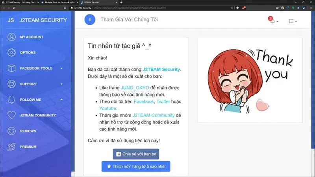Click the JS logo in sidebar
The image size is (315, 177).
[11, 20]
